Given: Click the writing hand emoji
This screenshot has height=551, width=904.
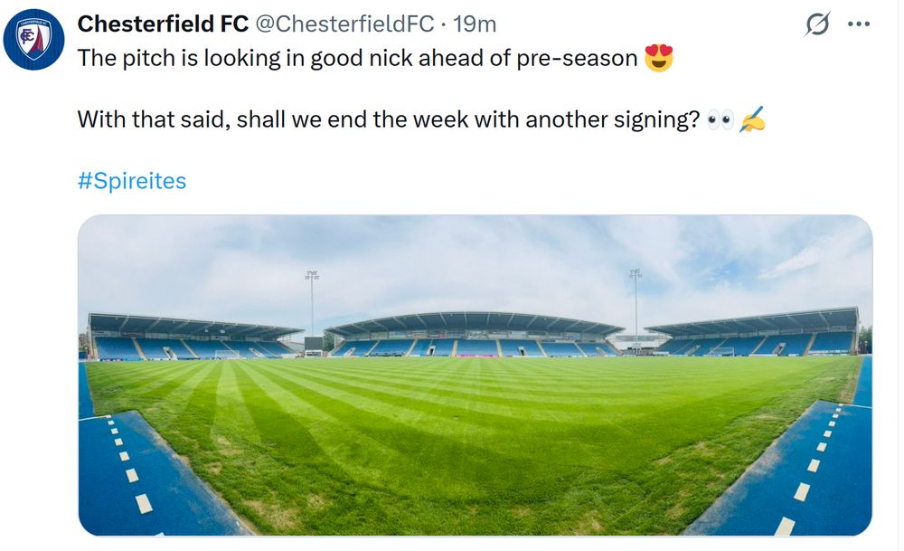Looking at the screenshot, I should click(x=752, y=119).
